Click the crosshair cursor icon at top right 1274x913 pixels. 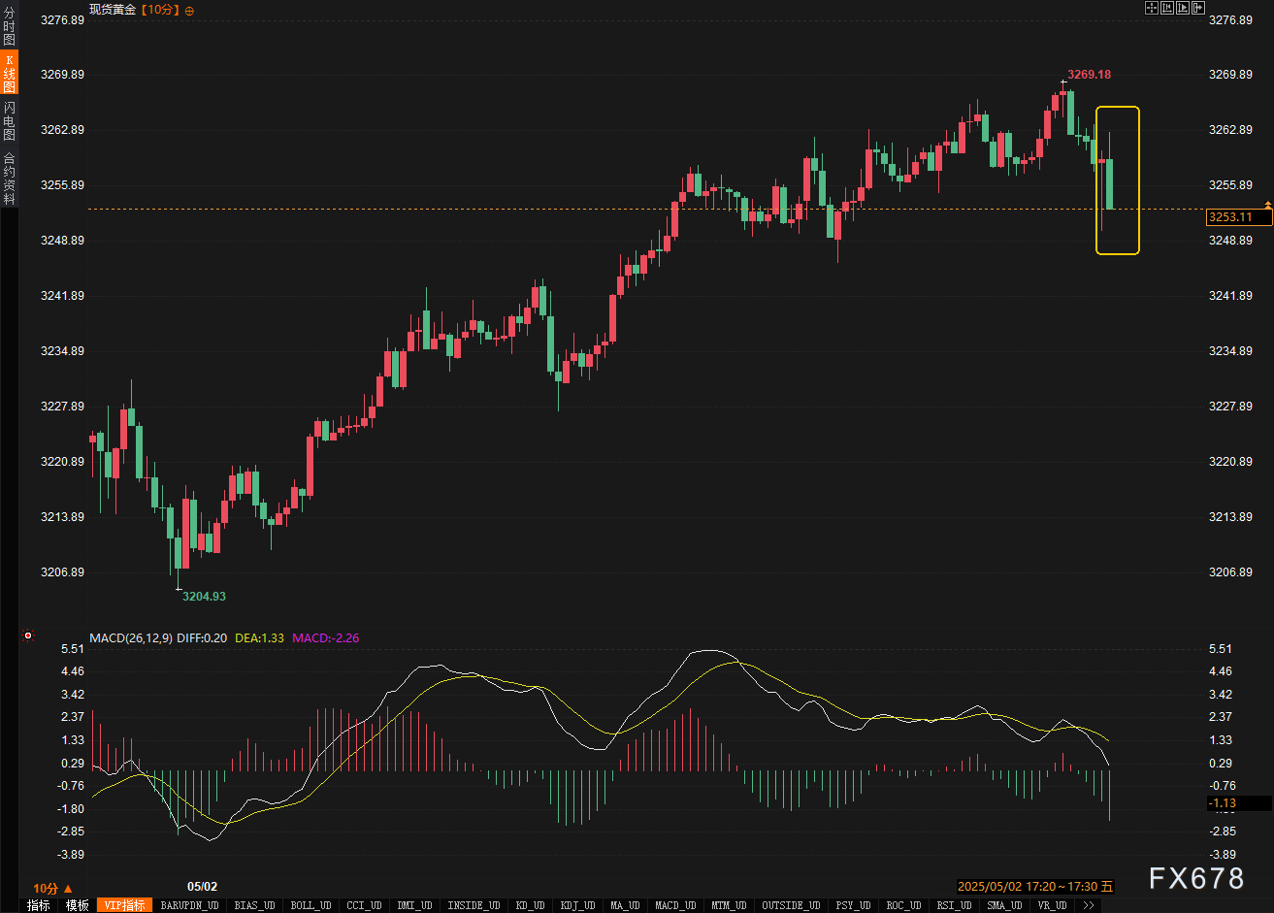[1152, 8]
